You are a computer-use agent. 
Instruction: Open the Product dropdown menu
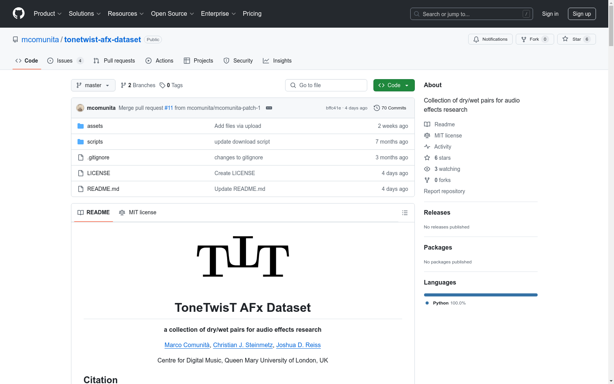[48, 14]
